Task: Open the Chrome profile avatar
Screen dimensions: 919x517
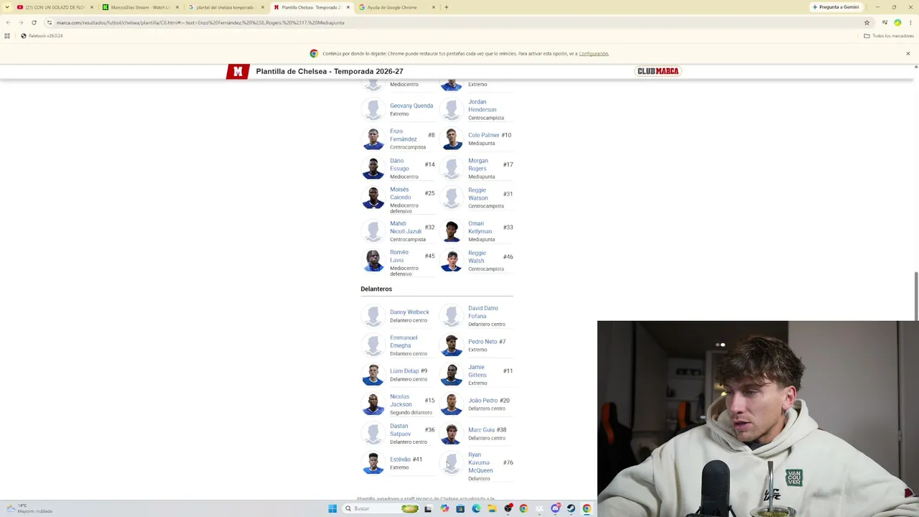Action: (897, 22)
